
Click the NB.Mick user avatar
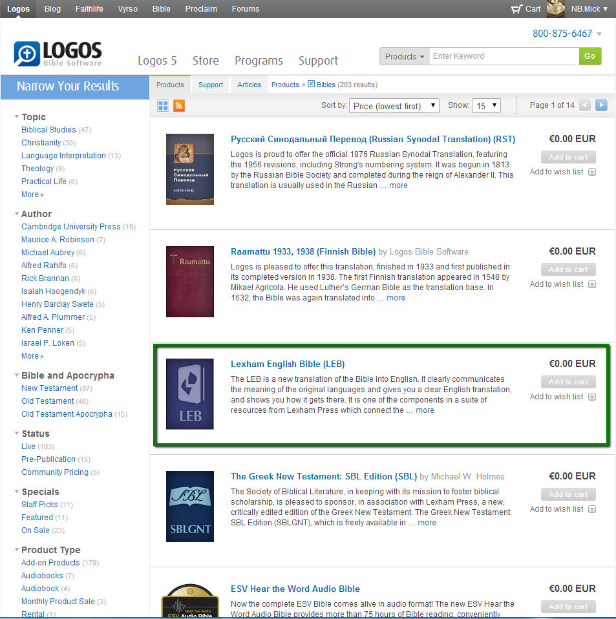tap(556, 8)
